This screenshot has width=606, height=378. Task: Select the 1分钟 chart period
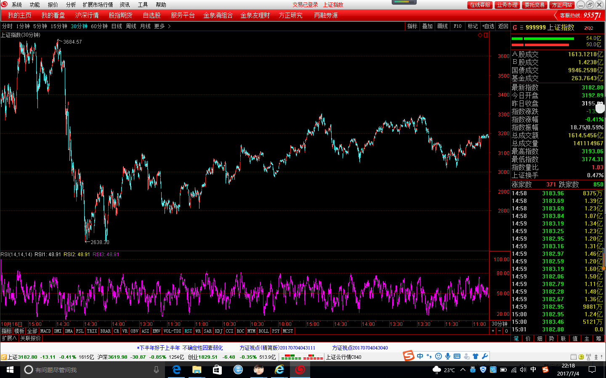point(23,26)
